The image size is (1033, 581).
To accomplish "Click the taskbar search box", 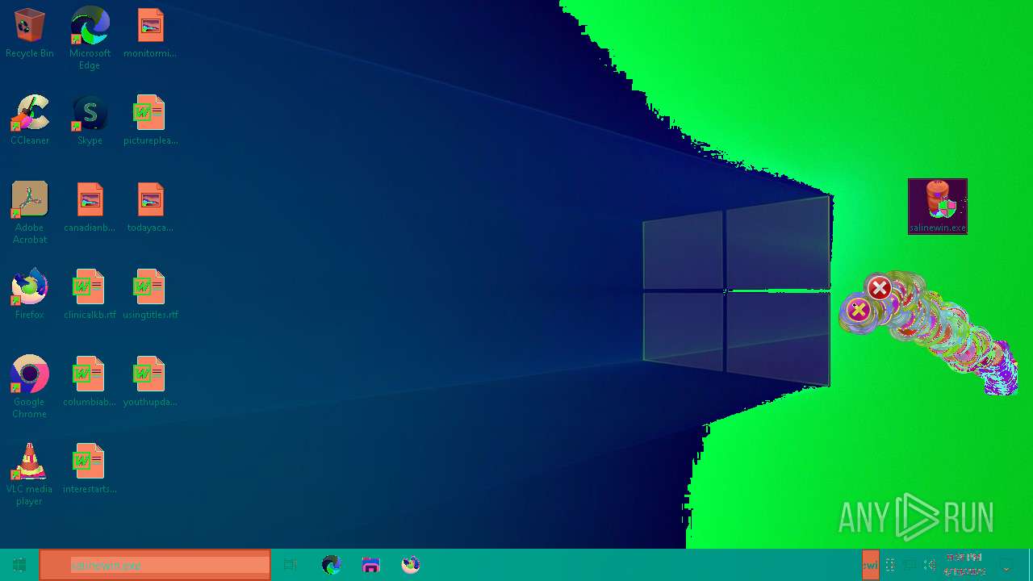I will [155, 565].
